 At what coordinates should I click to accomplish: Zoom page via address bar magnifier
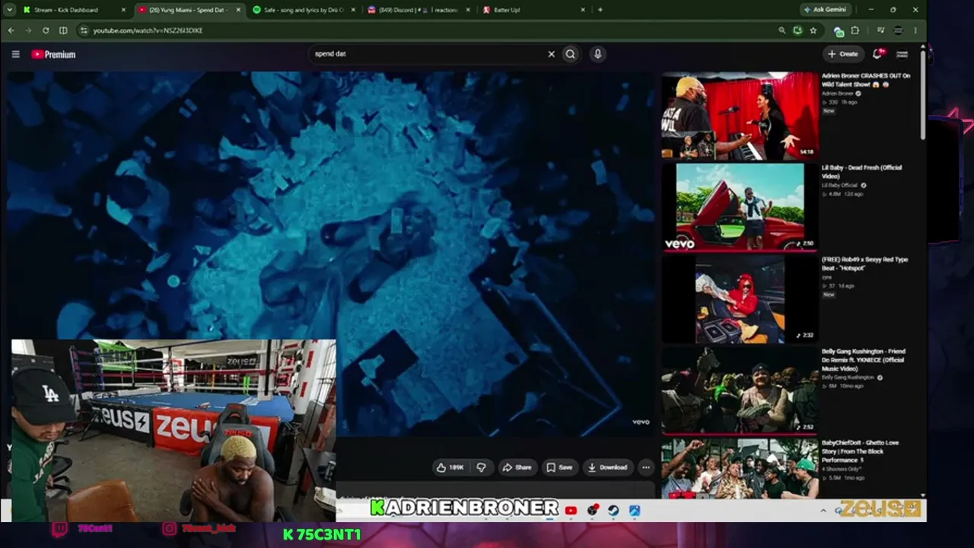(x=781, y=30)
